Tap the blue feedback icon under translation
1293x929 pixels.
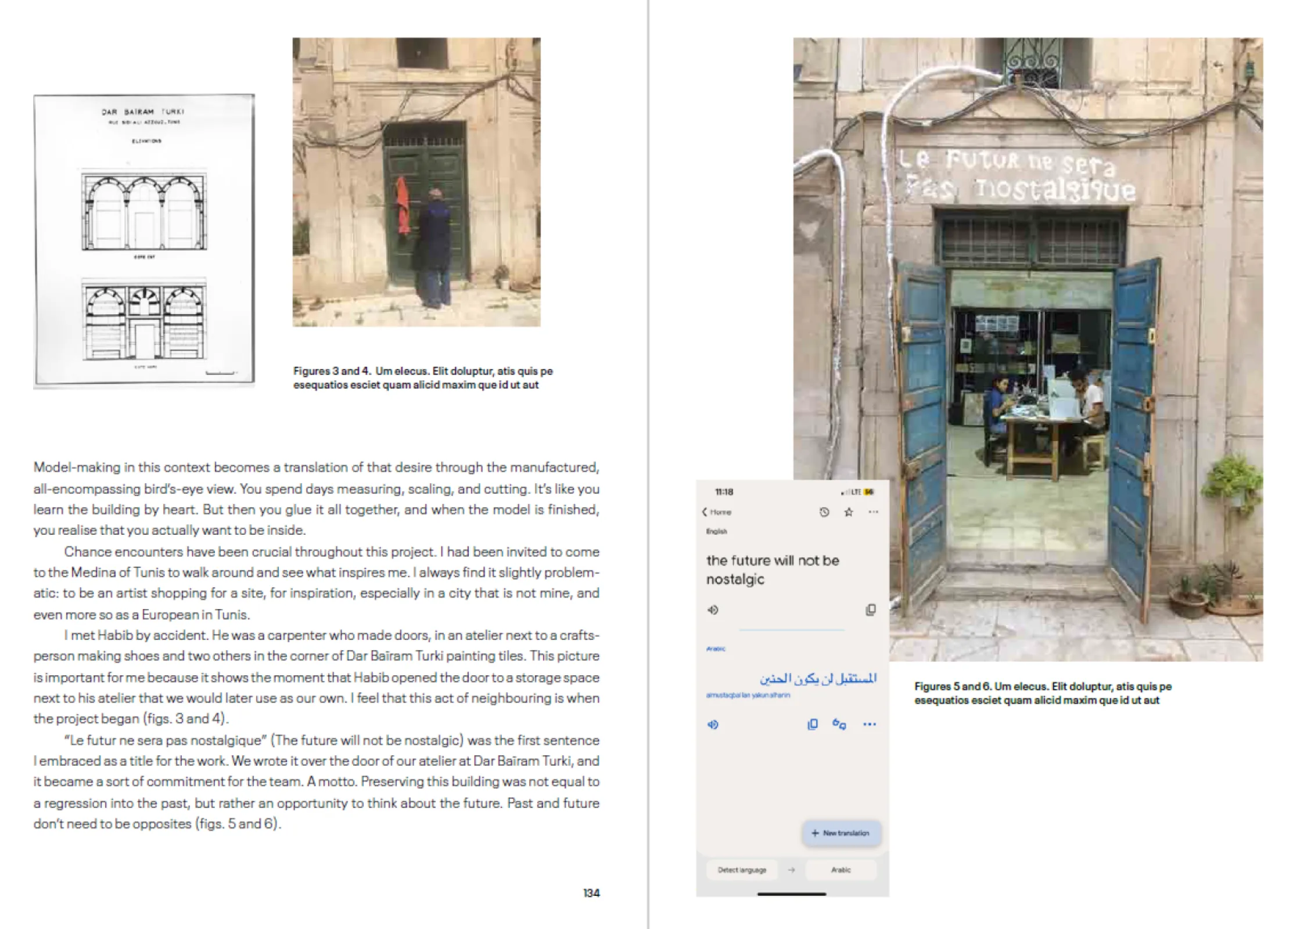point(839,724)
